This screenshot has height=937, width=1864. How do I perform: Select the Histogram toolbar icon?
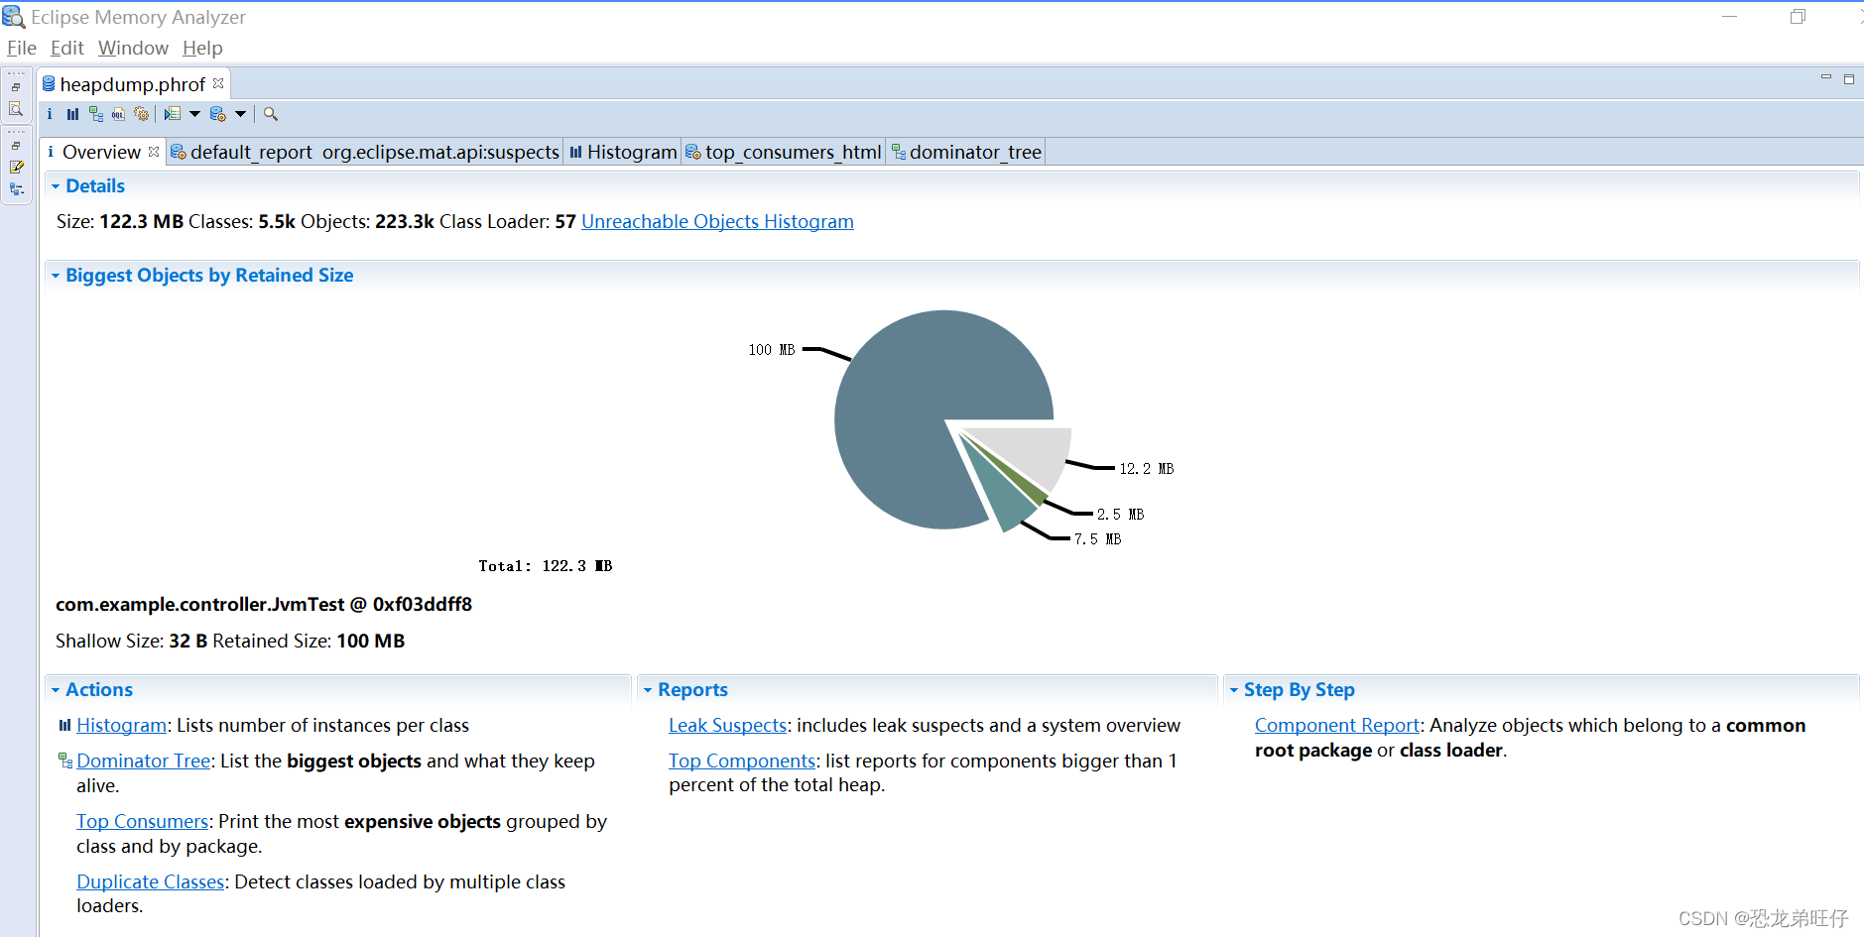72,114
